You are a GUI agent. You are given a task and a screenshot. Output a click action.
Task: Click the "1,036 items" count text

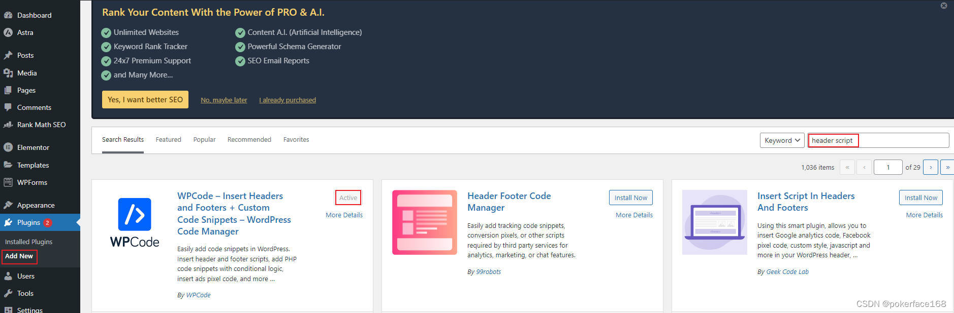(x=817, y=168)
